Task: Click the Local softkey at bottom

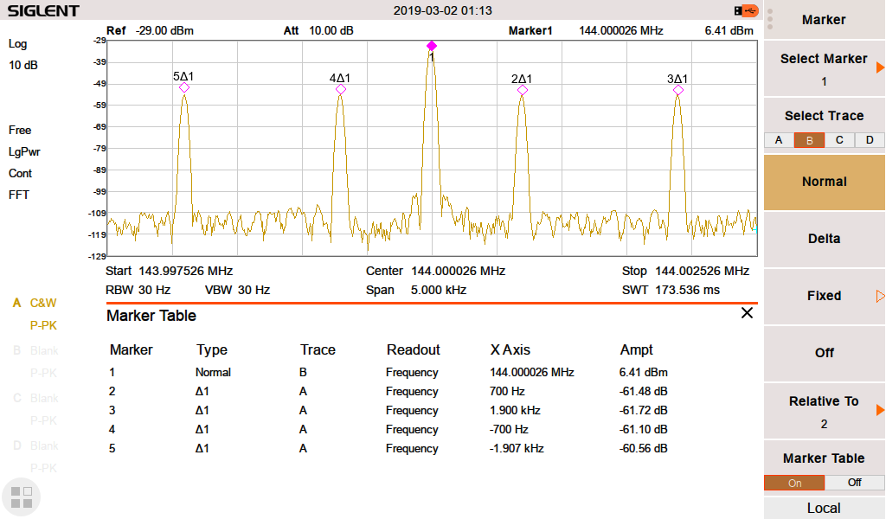Action: [824, 508]
